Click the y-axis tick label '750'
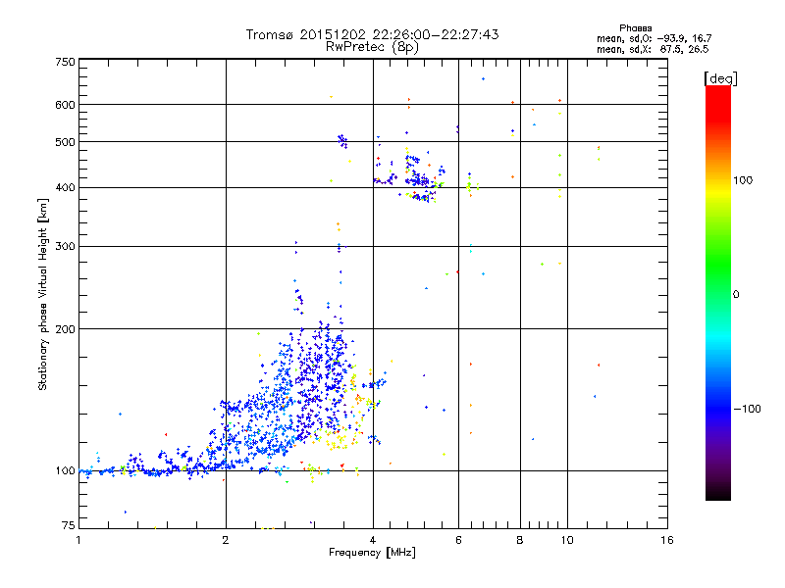Viewport: 785px width, 588px height. 65,62
